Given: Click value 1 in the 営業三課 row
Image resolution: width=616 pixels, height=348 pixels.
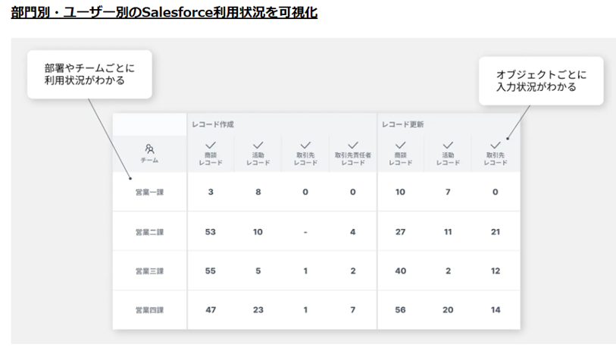Looking at the screenshot, I should [305, 271].
